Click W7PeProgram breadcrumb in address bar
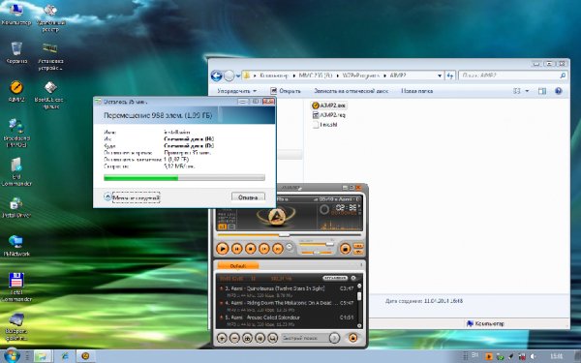The width and height of the screenshot is (581, 363). click(360, 76)
